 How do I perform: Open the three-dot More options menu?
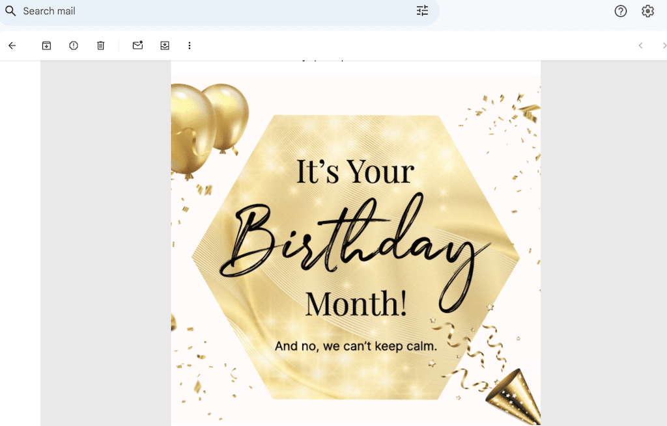click(x=190, y=46)
